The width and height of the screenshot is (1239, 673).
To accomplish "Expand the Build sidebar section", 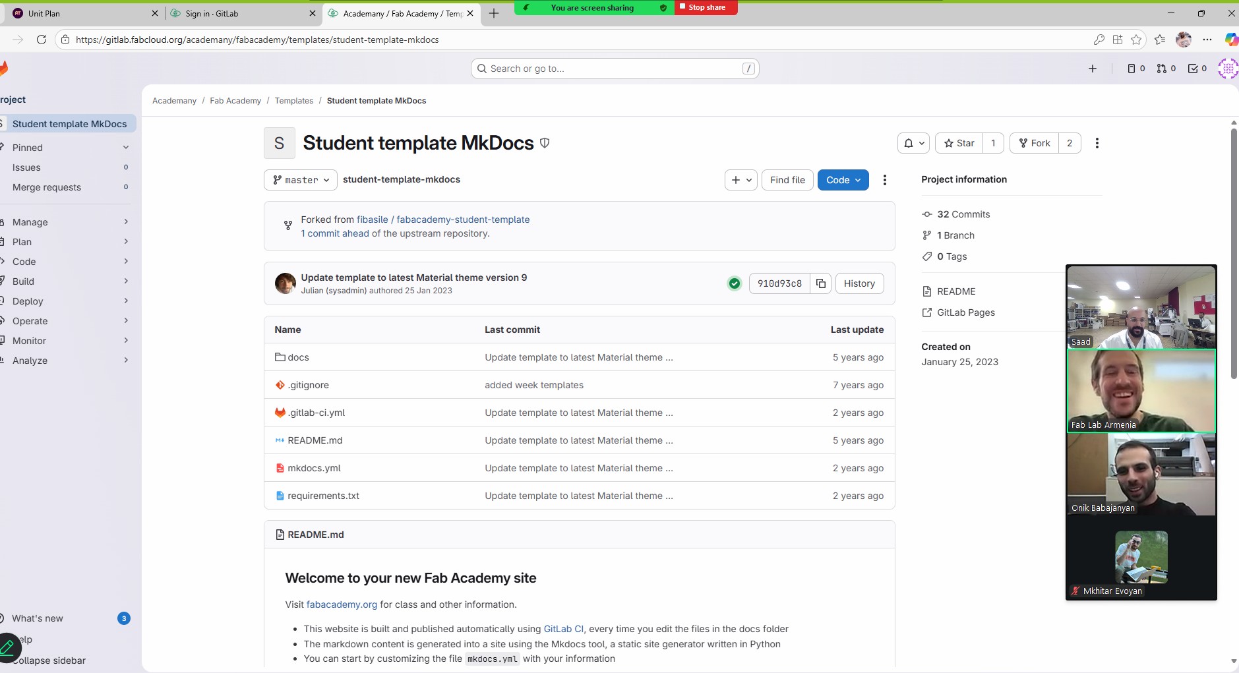I will [x=66, y=281].
